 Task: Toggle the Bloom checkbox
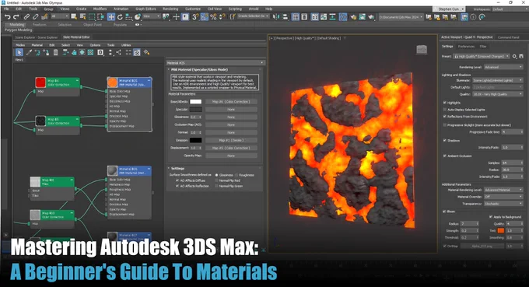(445, 212)
